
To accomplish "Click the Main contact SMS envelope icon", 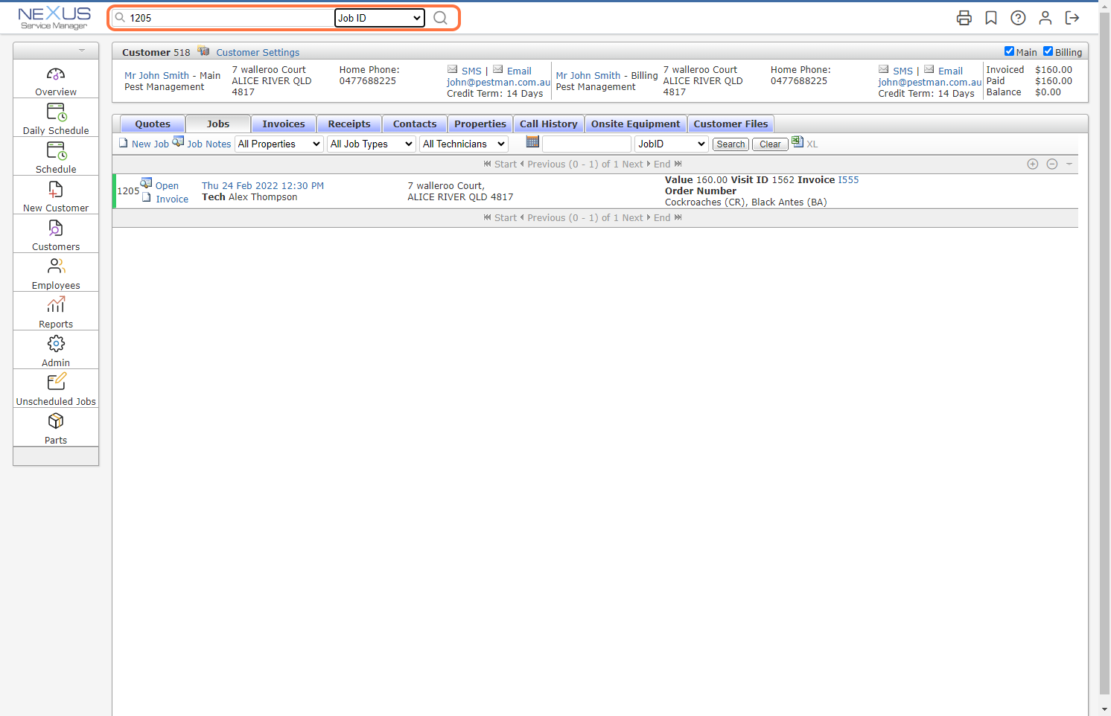I will coord(452,69).
